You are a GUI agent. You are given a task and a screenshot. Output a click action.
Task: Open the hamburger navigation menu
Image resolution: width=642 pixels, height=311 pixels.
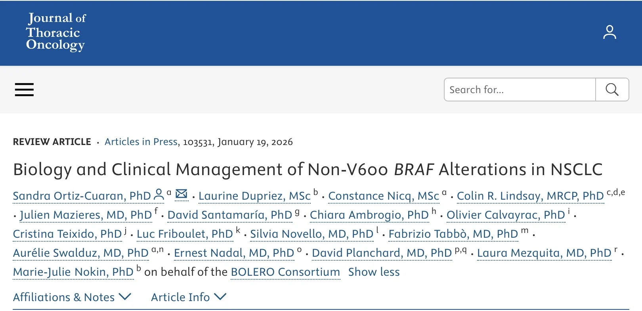point(24,90)
